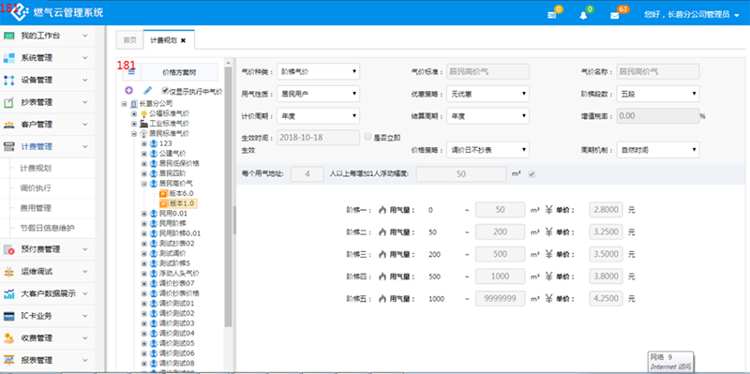The width and height of the screenshot is (750, 374).
Task: Click the 抄表管理 sidebar icon
Action: point(9,102)
